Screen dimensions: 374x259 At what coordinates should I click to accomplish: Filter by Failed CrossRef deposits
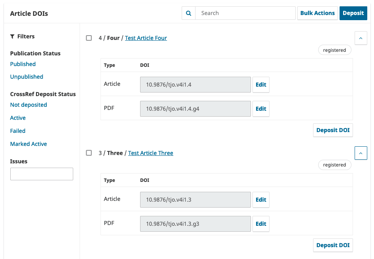pyautogui.click(x=17, y=130)
